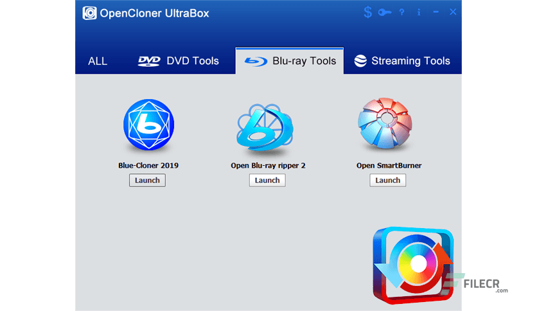Click the OpenCloner UltraBox title text
The image size is (537, 311).
[x=154, y=13]
